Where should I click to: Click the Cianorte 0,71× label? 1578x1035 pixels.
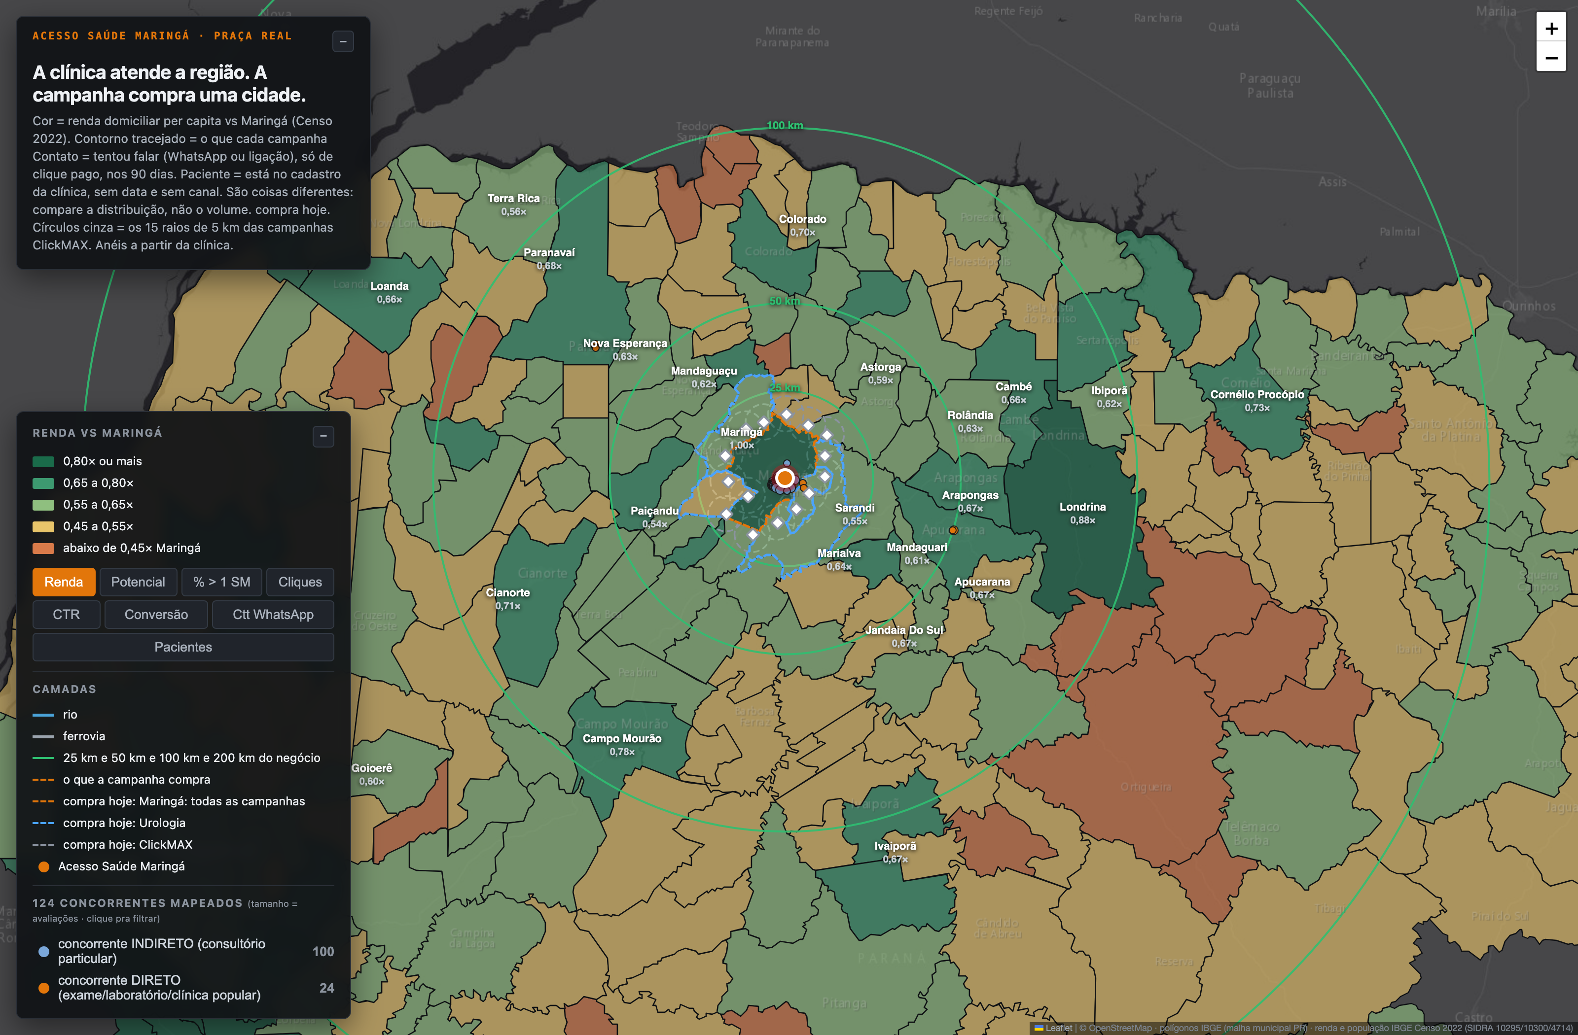508,599
